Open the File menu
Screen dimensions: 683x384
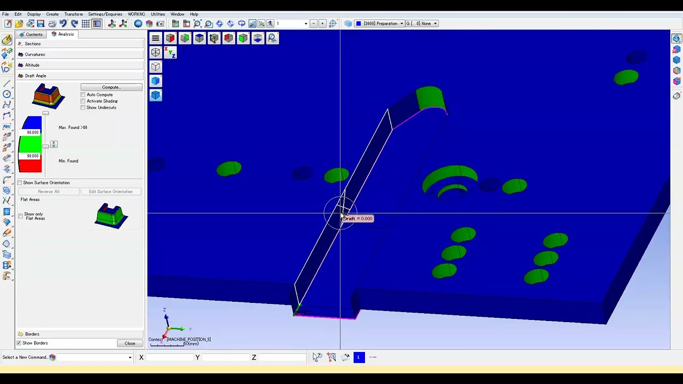coord(5,14)
